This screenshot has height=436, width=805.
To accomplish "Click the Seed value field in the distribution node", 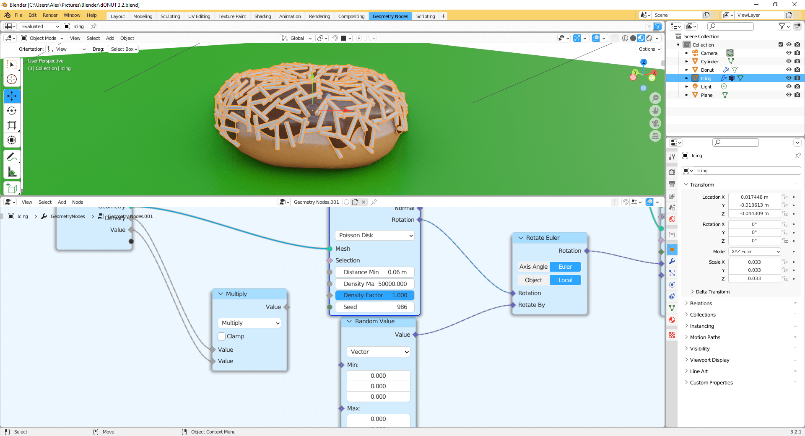I will (374, 307).
